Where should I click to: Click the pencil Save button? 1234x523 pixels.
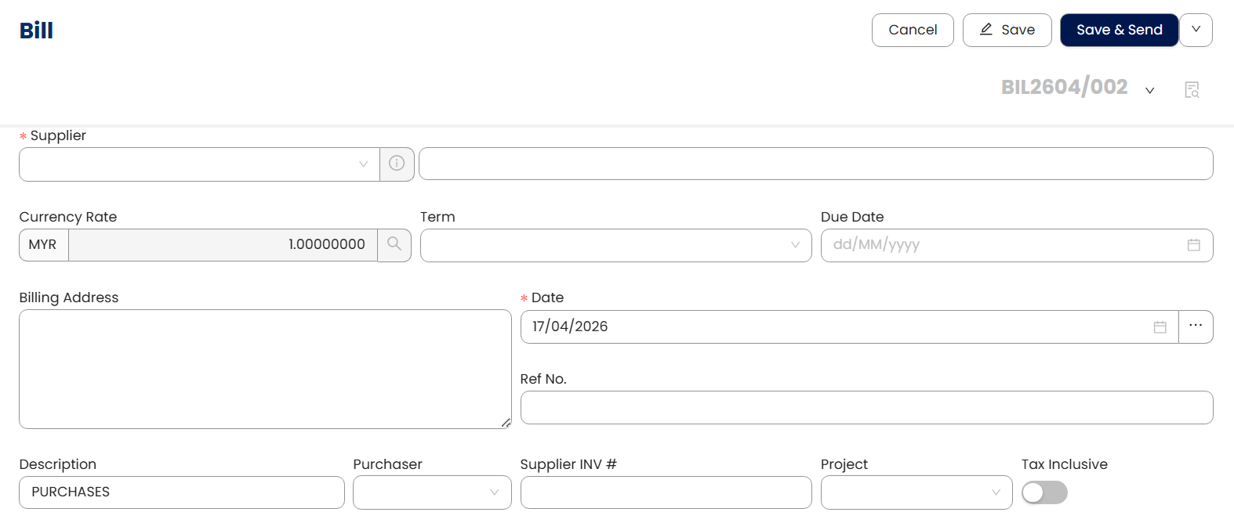(1007, 30)
